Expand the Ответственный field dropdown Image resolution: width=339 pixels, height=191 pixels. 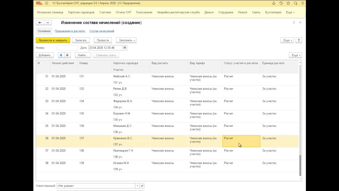tap(137, 186)
